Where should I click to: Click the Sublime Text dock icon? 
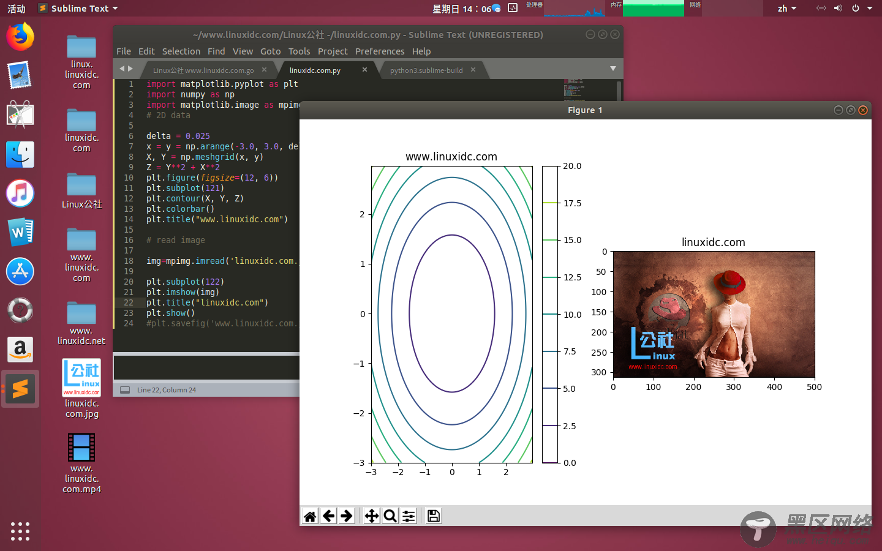pos(20,389)
